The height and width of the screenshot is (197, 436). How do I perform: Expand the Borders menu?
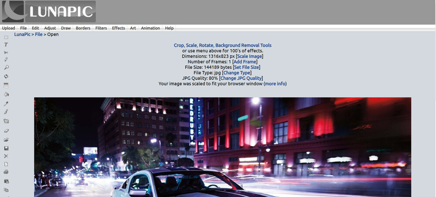pos(83,28)
